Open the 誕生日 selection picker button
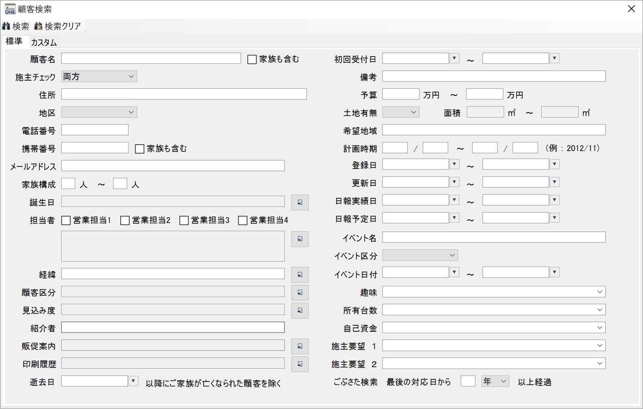 point(300,202)
